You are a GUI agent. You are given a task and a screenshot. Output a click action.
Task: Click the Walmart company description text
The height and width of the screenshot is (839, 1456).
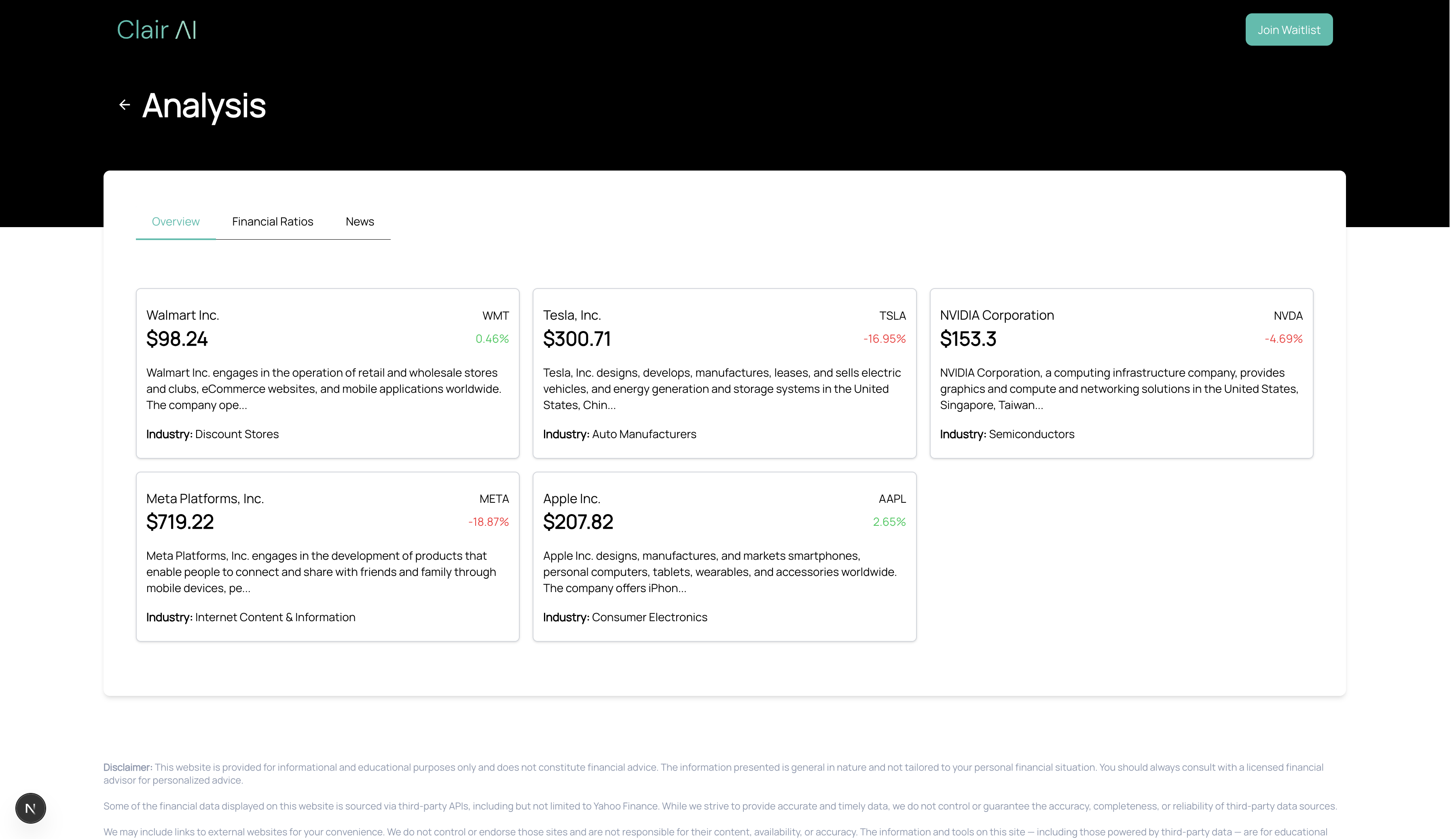point(324,389)
